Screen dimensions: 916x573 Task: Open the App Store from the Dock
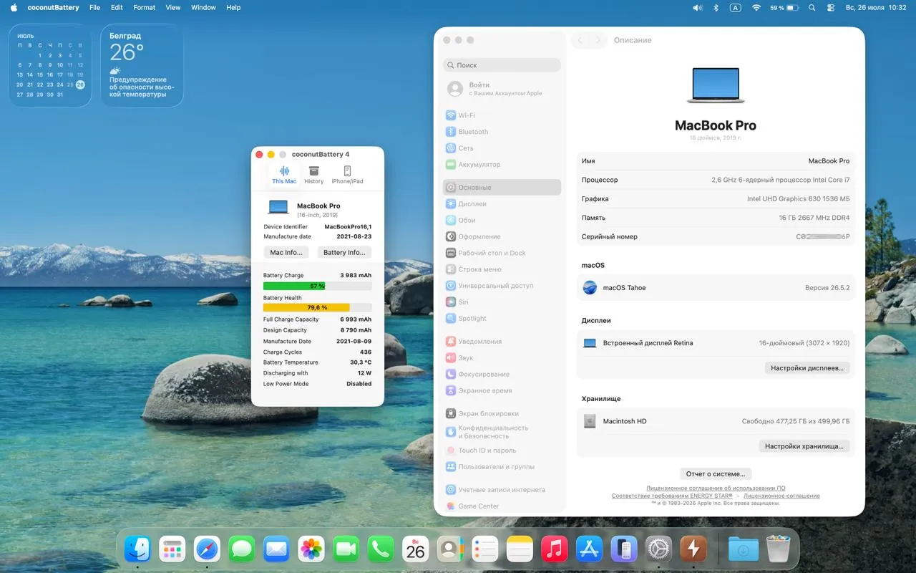[x=589, y=549]
